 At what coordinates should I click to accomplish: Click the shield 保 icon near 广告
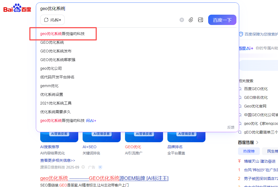pyautogui.click(x=100, y=167)
